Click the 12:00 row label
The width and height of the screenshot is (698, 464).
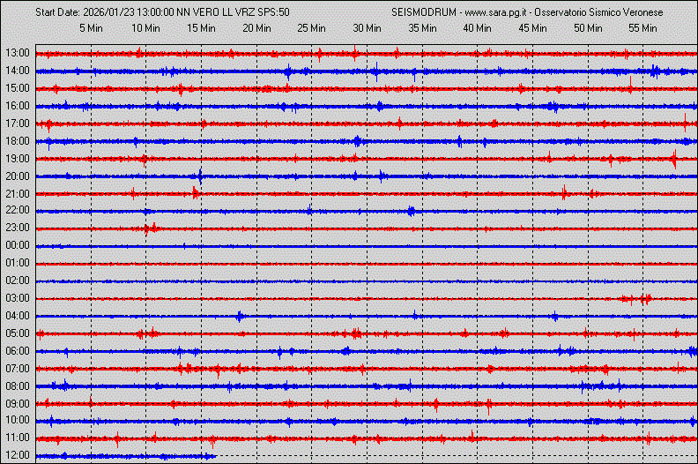pyautogui.click(x=18, y=455)
